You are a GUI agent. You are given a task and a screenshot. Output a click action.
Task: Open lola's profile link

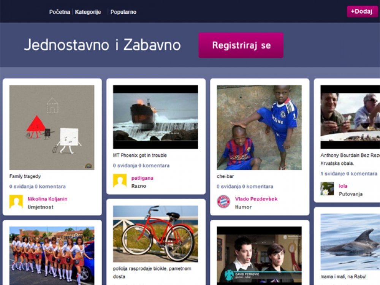pos(343,186)
